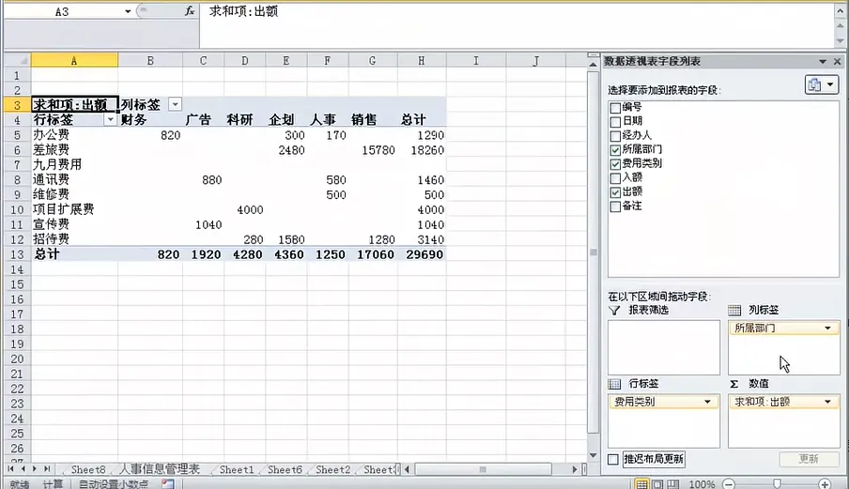The width and height of the screenshot is (849, 489).
Task: Open the 列标签 filter dropdown in cell B3
Action: click(175, 104)
